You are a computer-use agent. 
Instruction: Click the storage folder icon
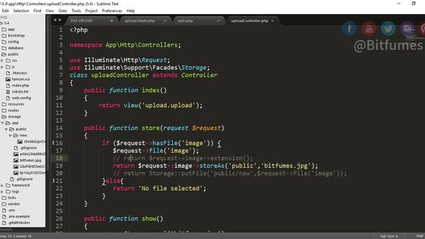coord(4,117)
